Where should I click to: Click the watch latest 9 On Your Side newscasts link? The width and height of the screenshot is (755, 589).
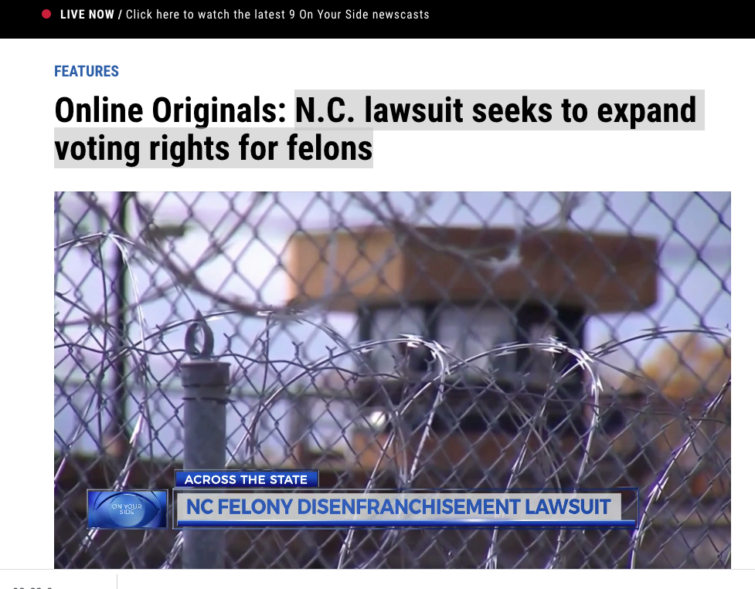tap(277, 15)
